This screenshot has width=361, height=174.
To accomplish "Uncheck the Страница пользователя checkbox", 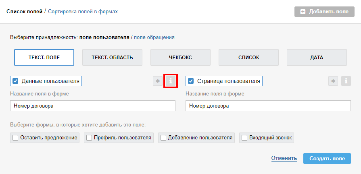I will point(191,81).
